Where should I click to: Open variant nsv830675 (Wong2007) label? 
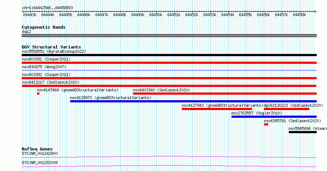(44, 67)
